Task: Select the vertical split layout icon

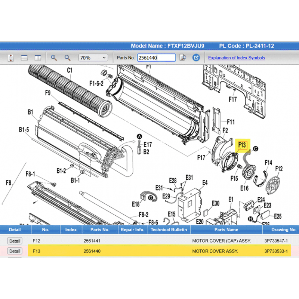Action: [37, 58]
